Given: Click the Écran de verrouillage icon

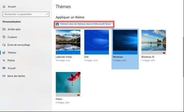Looking at the screenshot, I should 4,45.
